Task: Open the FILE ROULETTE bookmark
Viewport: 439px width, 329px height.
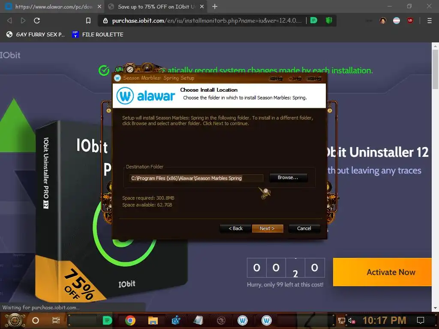Action: [98, 34]
